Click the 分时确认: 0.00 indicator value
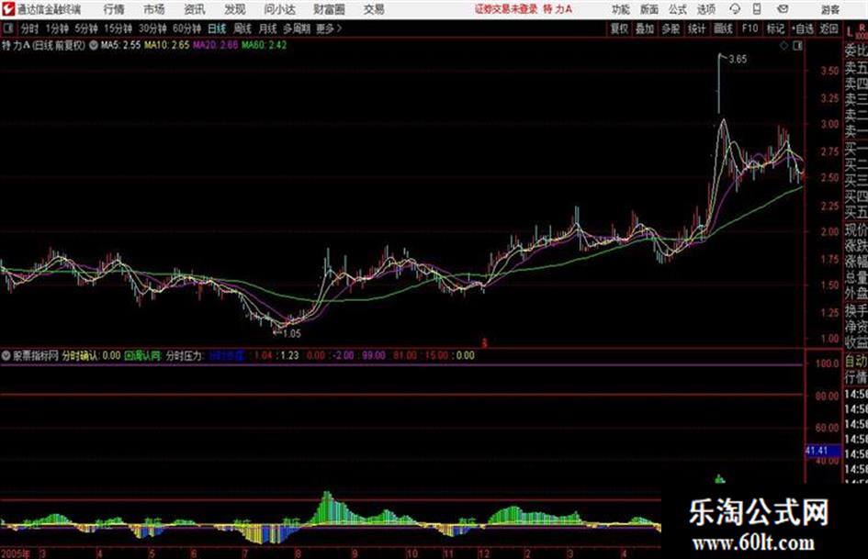Image resolution: width=868 pixels, height=559 pixels. [91, 355]
